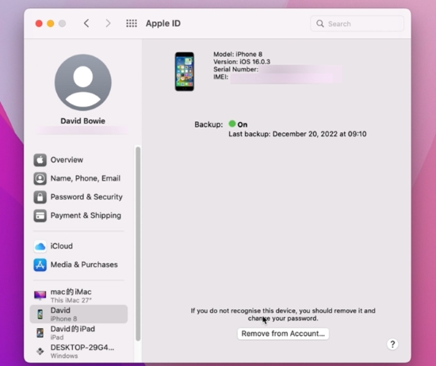The image size is (436, 366).
Task: Open Password & Security section
Action: [x=78, y=197]
